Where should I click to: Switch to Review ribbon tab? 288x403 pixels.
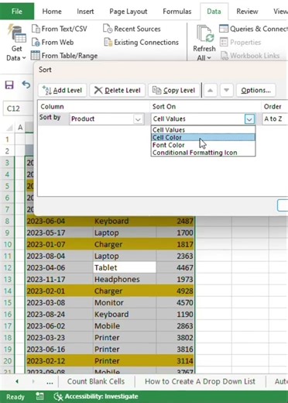coord(247,12)
